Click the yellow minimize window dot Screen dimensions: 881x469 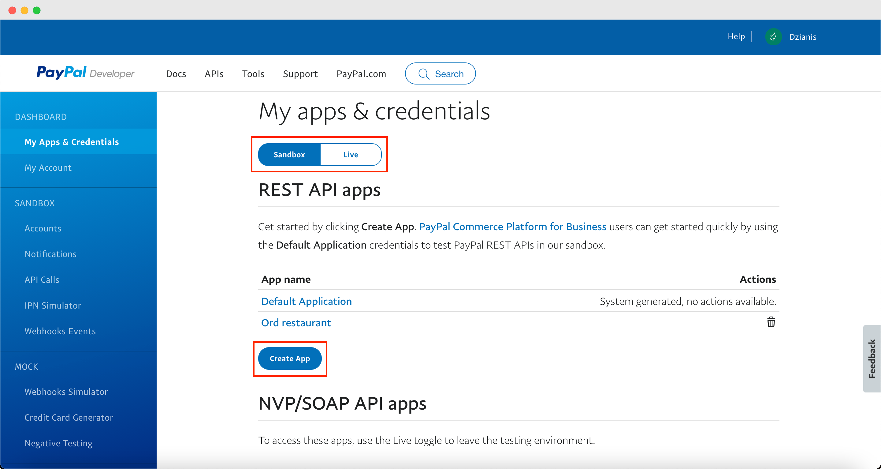[x=24, y=10]
